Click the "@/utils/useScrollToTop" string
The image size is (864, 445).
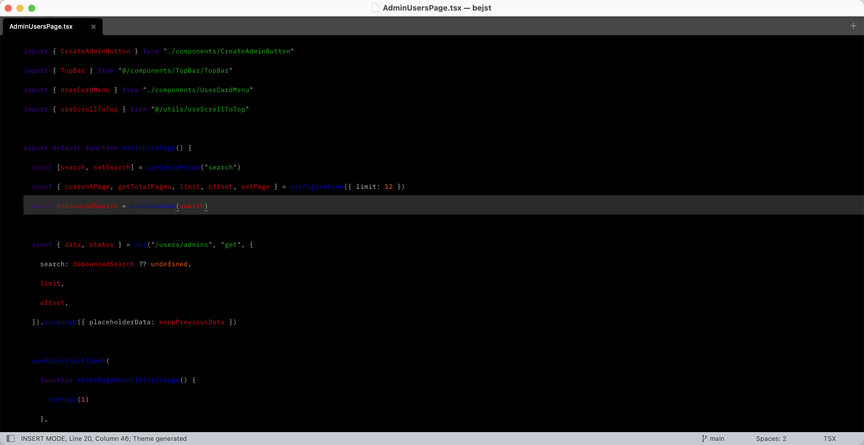point(200,109)
